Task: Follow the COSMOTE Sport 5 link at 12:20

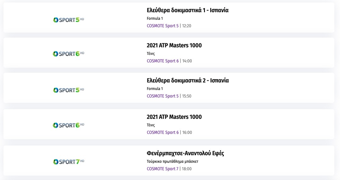Action: pos(162,26)
